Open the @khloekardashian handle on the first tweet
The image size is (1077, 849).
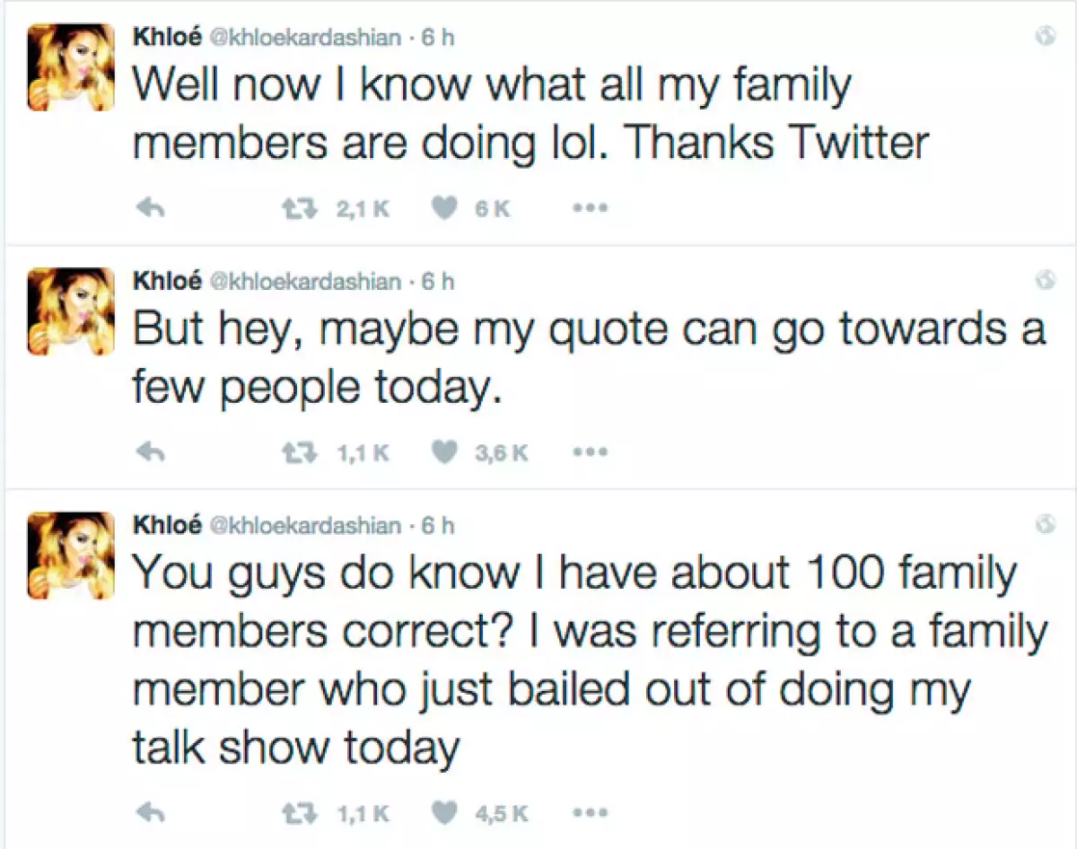tap(304, 38)
